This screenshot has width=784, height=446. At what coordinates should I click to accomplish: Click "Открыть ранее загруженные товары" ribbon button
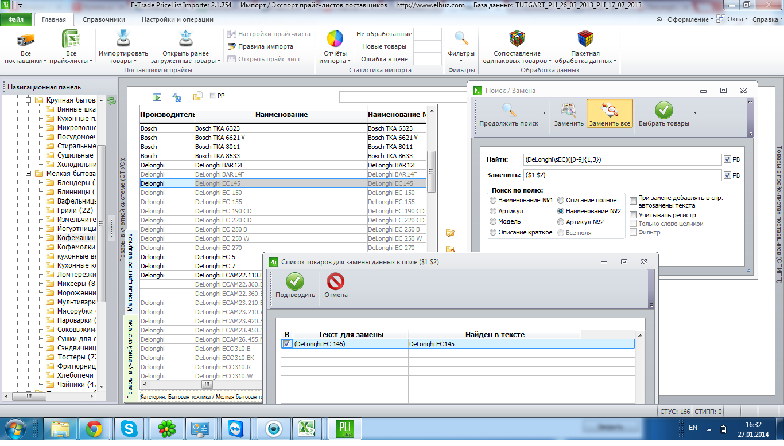pyautogui.click(x=185, y=48)
